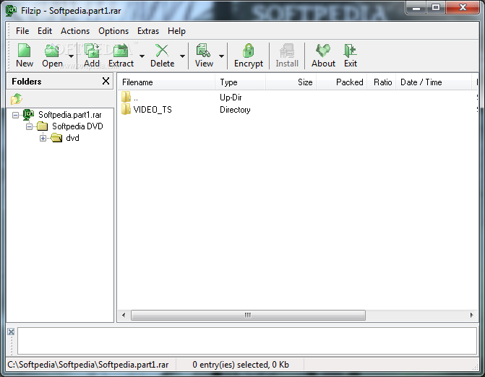The image size is (485, 377).
Task: Open the dropdown arrow beside View
Action: click(x=221, y=56)
